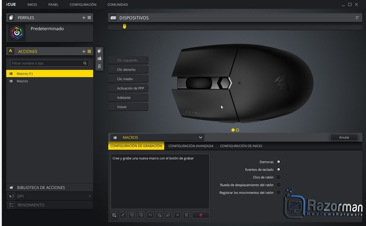Enable Registrar los movimientos del ratón checkbox
Image resolution: width=366 pixels, height=226 pixels.
pyautogui.click(x=278, y=192)
